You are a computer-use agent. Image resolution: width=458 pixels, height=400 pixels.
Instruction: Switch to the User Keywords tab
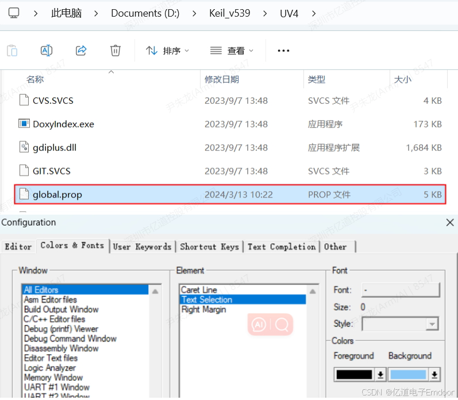[x=142, y=247]
